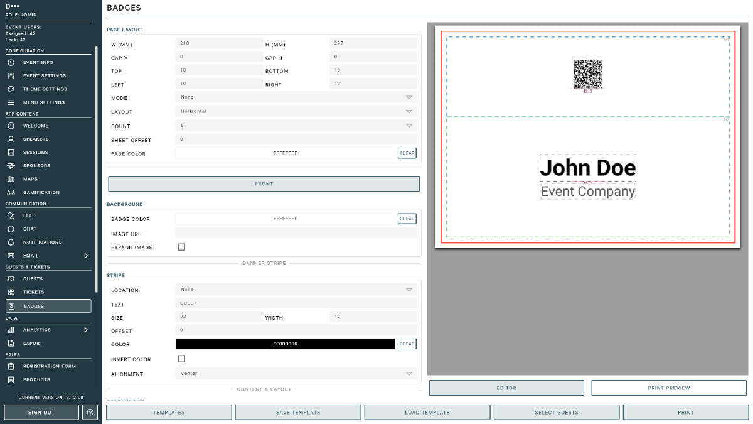
Task: Click the Select Guests button
Action: click(557, 413)
